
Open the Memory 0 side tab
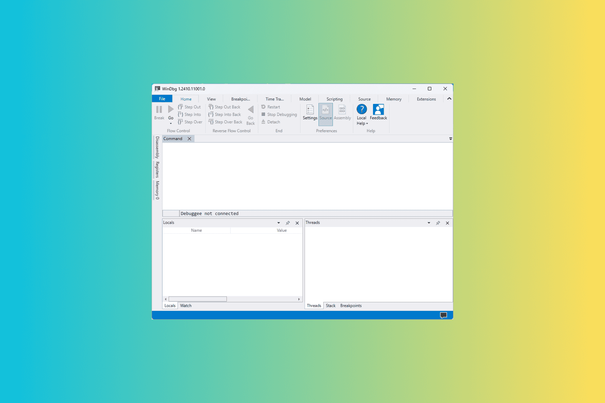(x=157, y=190)
